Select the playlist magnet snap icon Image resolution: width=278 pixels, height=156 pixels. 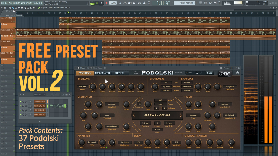click(5, 8)
